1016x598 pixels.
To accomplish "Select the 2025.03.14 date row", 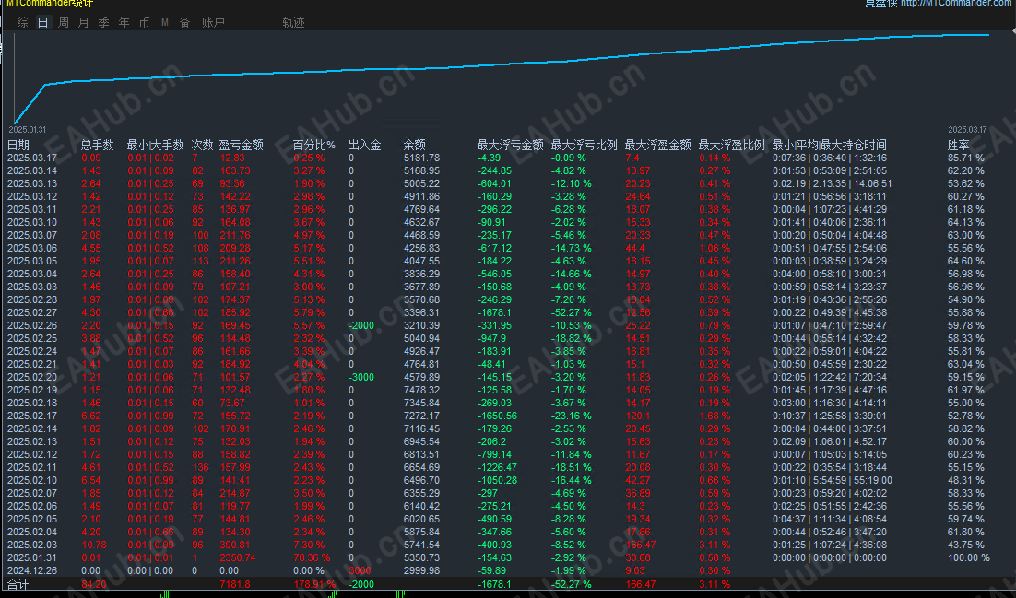I will tap(31, 170).
